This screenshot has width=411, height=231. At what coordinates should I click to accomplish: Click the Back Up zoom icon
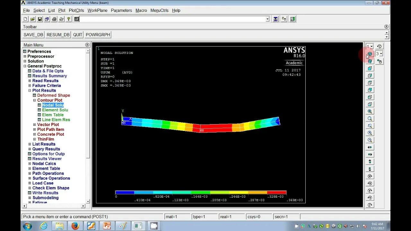(x=370, y=126)
